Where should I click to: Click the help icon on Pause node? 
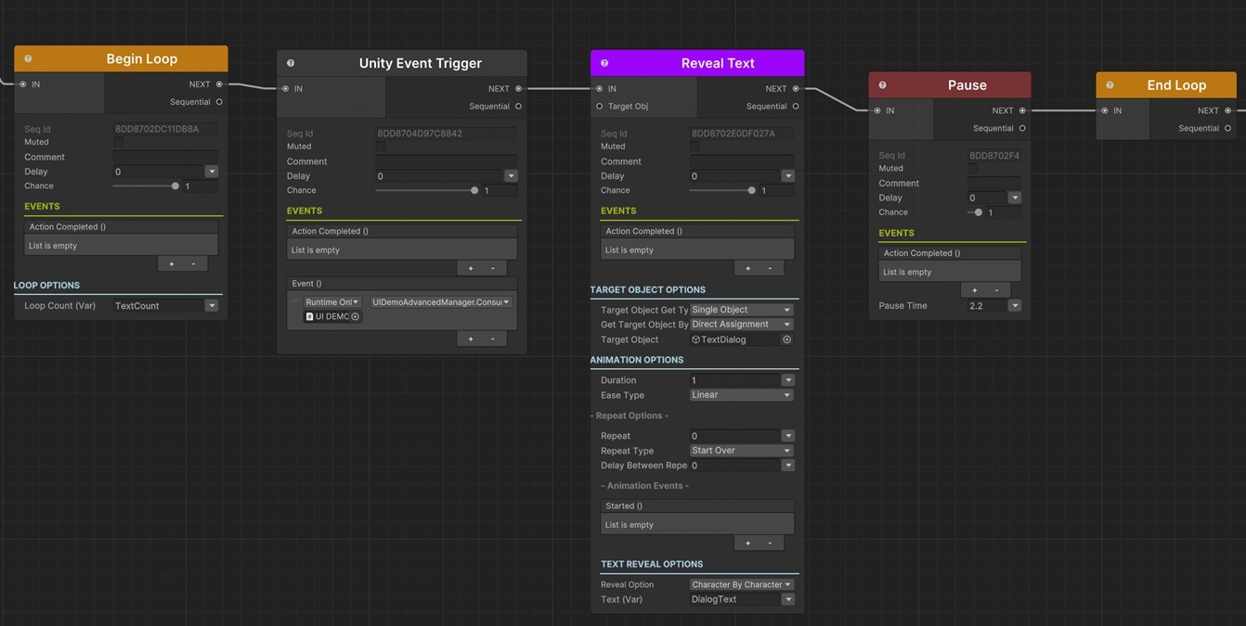coord(882,85)
